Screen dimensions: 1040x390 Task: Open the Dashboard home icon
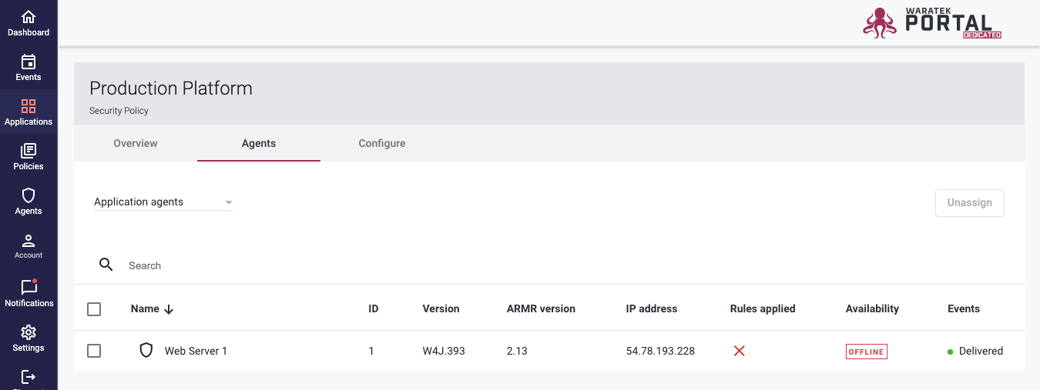(29, 17)
